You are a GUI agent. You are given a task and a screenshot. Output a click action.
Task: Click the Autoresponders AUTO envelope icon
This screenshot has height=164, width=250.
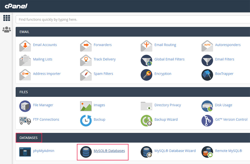coord(207,46)
